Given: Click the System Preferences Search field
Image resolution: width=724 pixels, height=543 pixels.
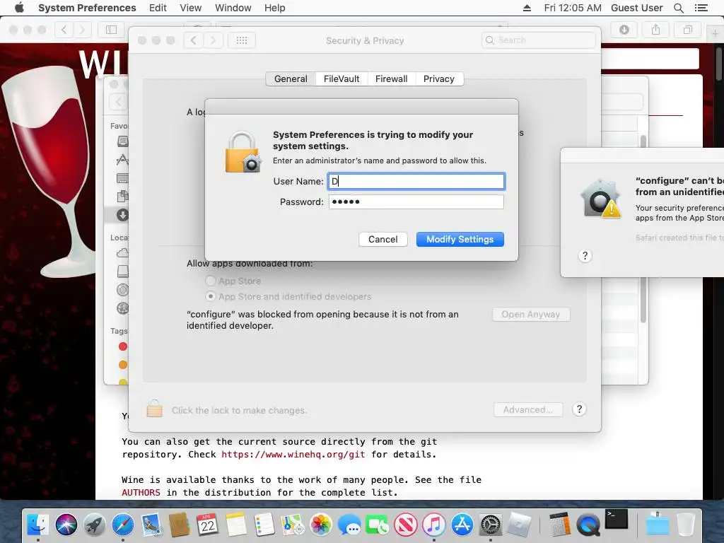Looking at the screenshot, I should click(538, 40).
